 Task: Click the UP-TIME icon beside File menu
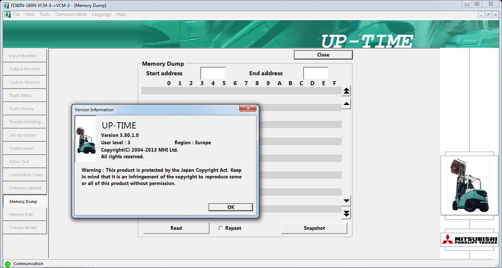click(7, 14)
